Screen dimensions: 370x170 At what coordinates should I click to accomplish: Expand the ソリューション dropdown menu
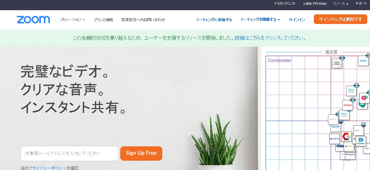click(x=72, y=19)
